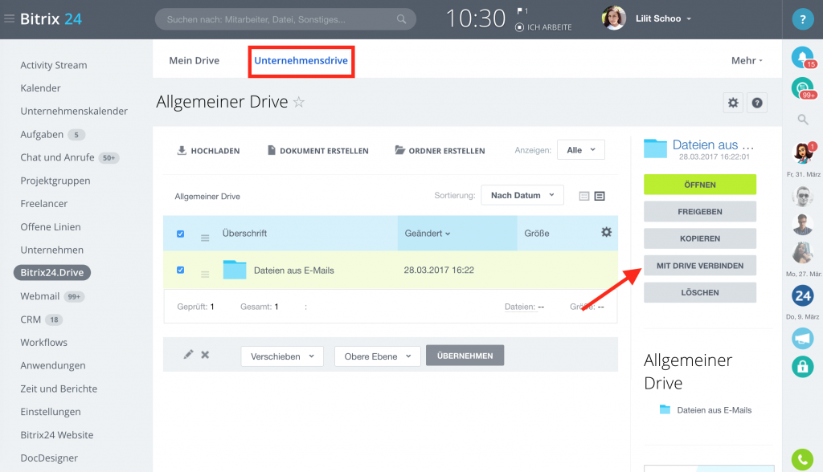Viewport: 823px width, 472px height.
Task: Open the chat bubble icon with 99+ badge
Action: coord(803,87)
